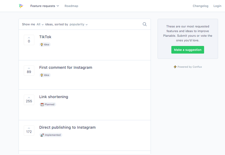Image resolution: width=225 pixels, height=155 pixels.
Task: Open Direct publishing to Instagram title
Action: (67, 127)
